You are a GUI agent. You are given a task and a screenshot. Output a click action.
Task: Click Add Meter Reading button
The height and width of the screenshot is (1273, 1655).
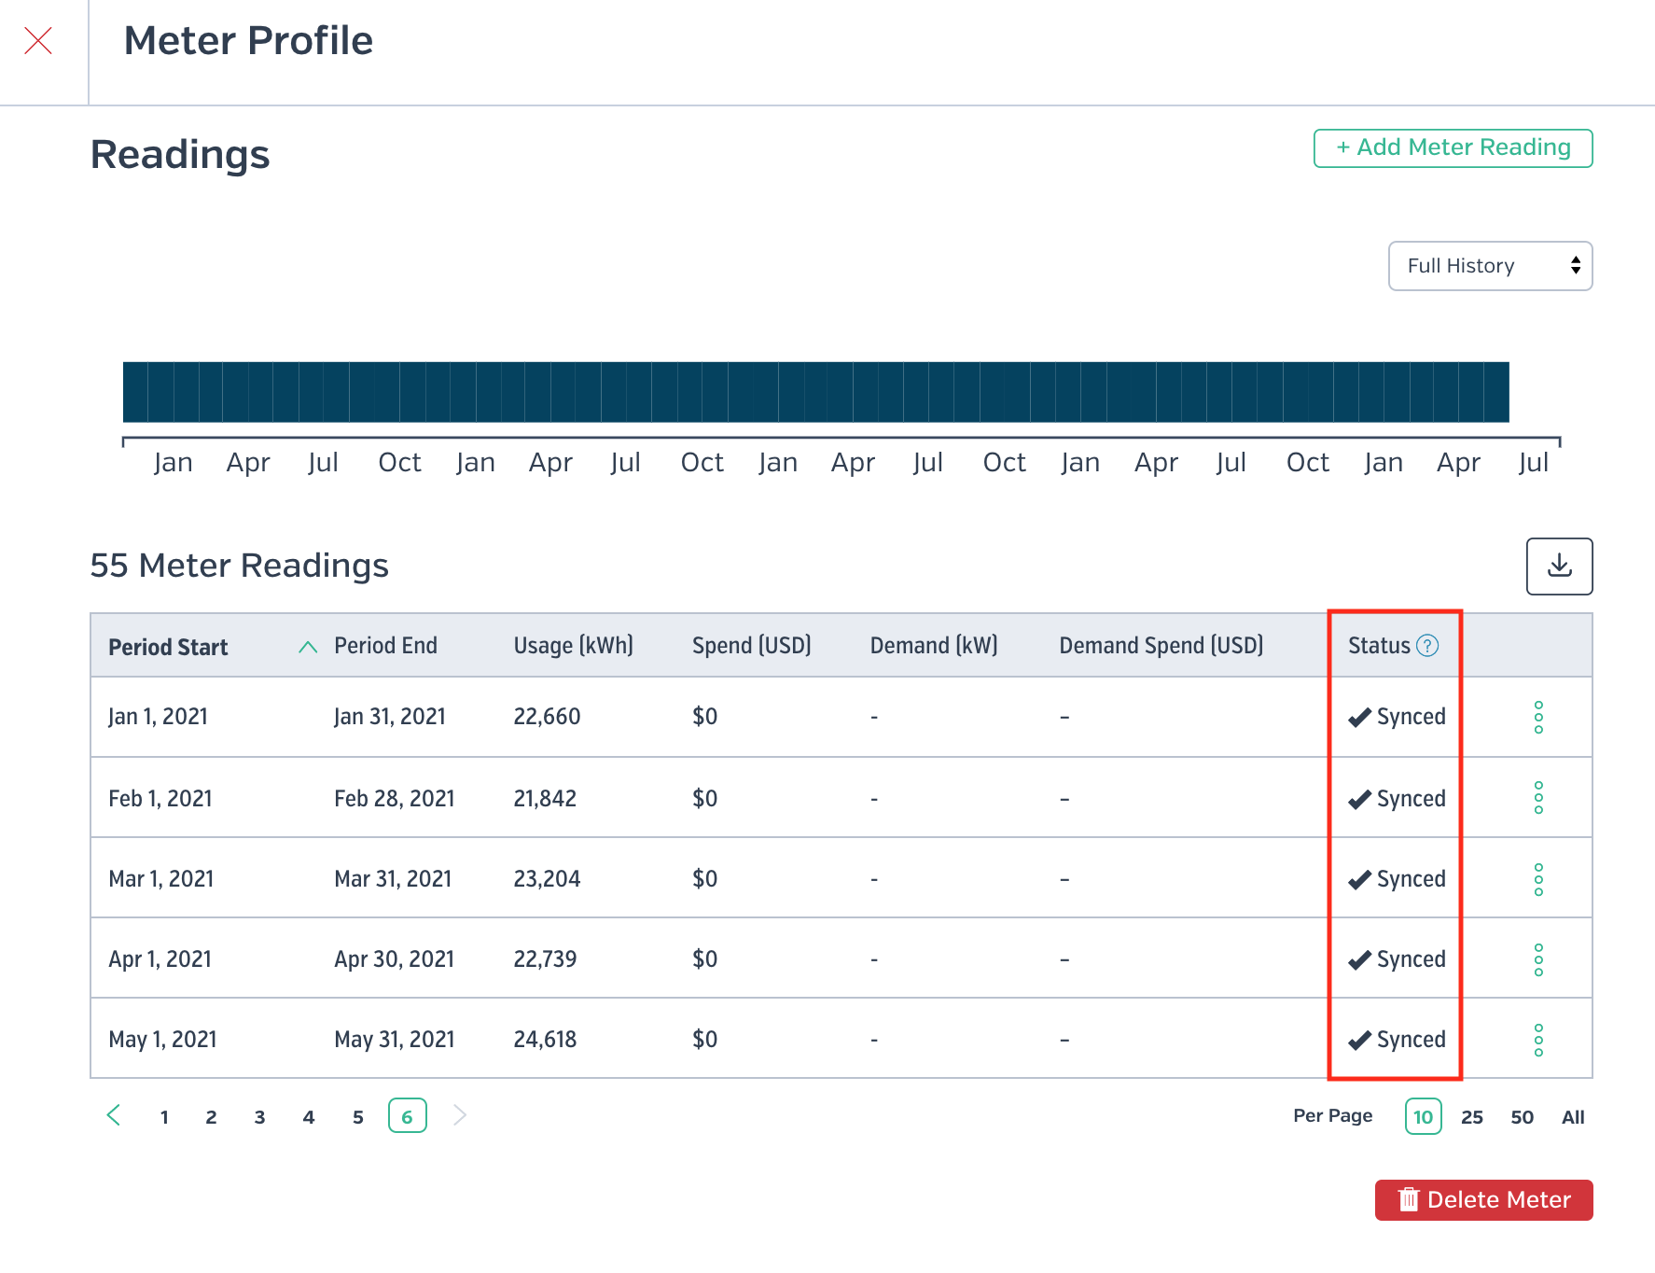point(1453,147)
